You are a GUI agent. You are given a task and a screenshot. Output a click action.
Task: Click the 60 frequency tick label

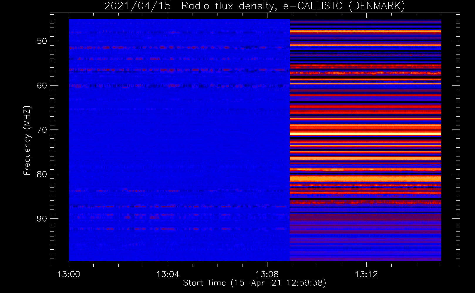(x=42, y=86)
